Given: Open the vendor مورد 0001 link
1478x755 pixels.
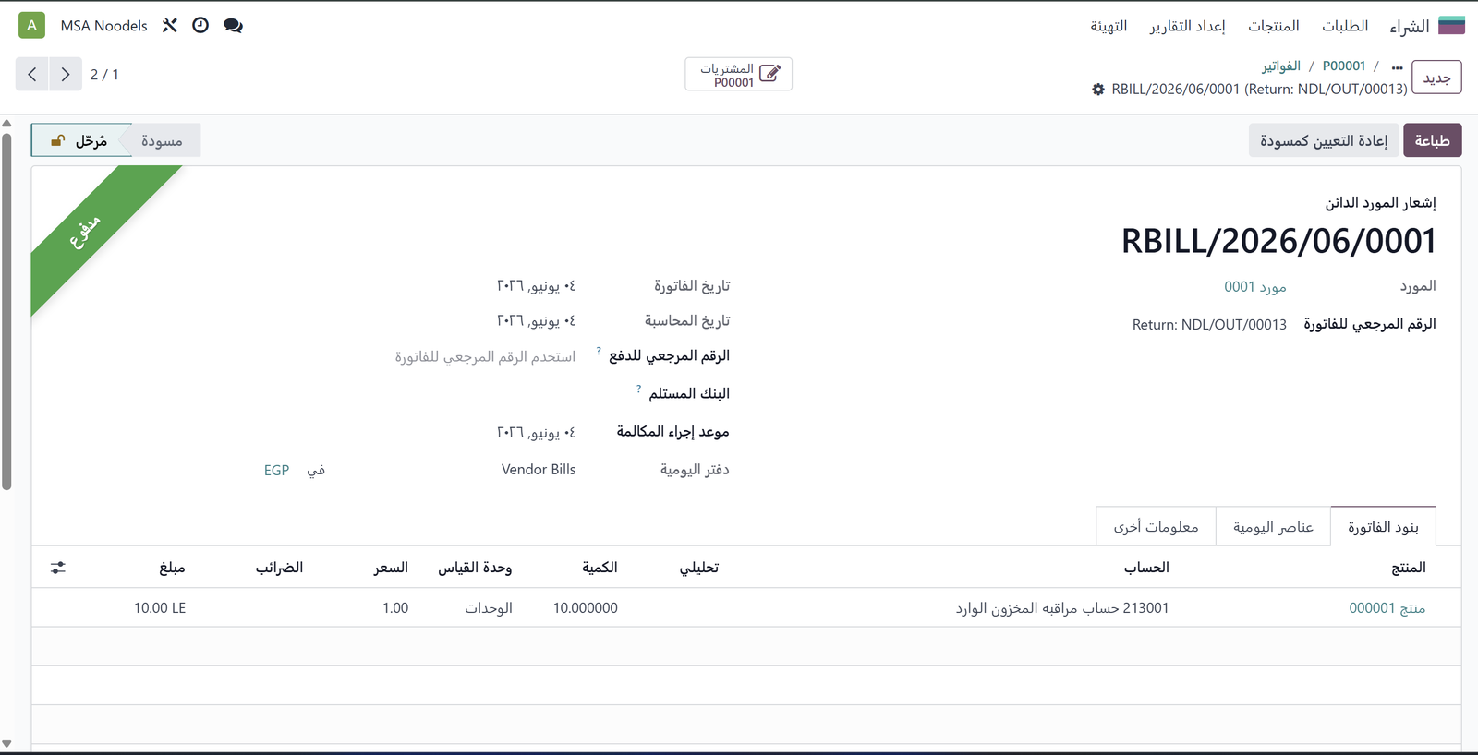Looking at the screenshot, I should coord(1255,287).
